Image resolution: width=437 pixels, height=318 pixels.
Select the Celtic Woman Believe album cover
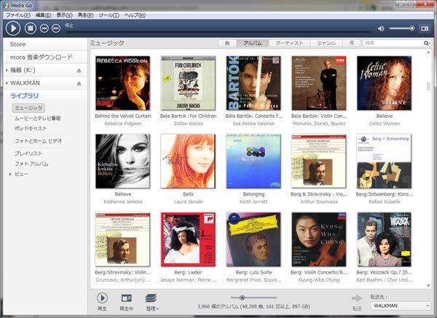385,83
